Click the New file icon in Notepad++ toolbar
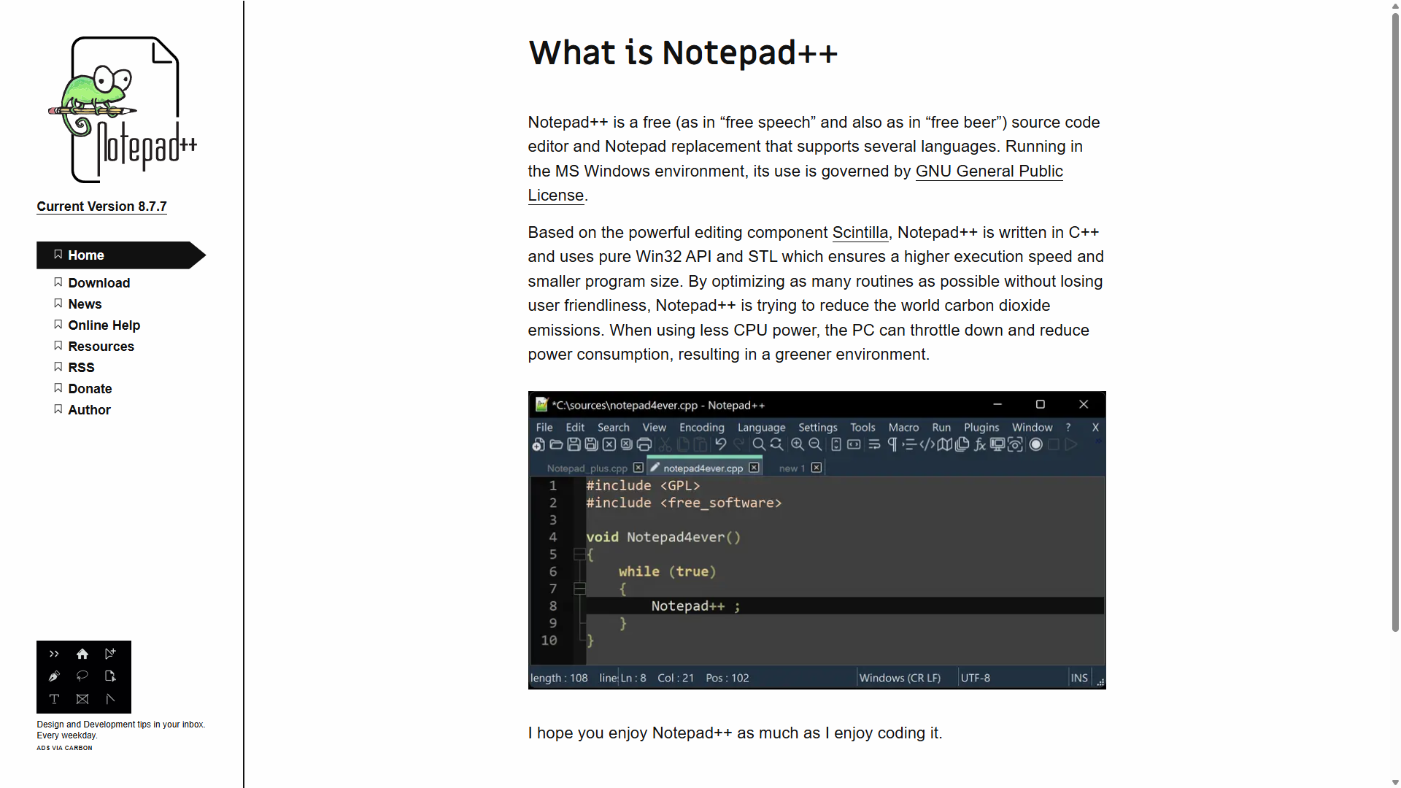Image resolution: width=1401 pixels, height=788 pixels. click(539, 444)
